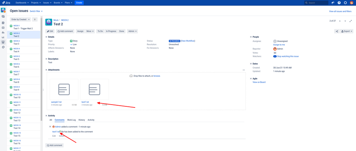Transition issue to Done

click(122, 31)
